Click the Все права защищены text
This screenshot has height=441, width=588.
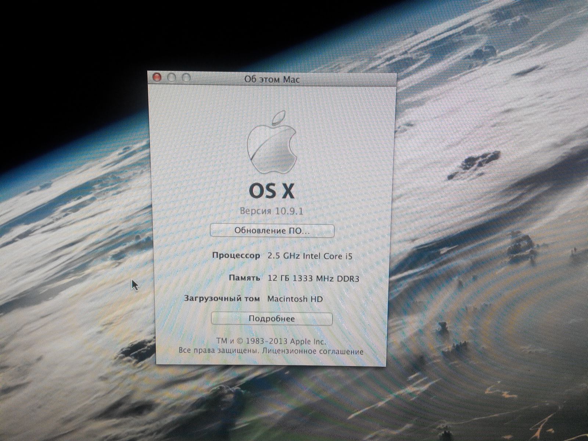219,351
